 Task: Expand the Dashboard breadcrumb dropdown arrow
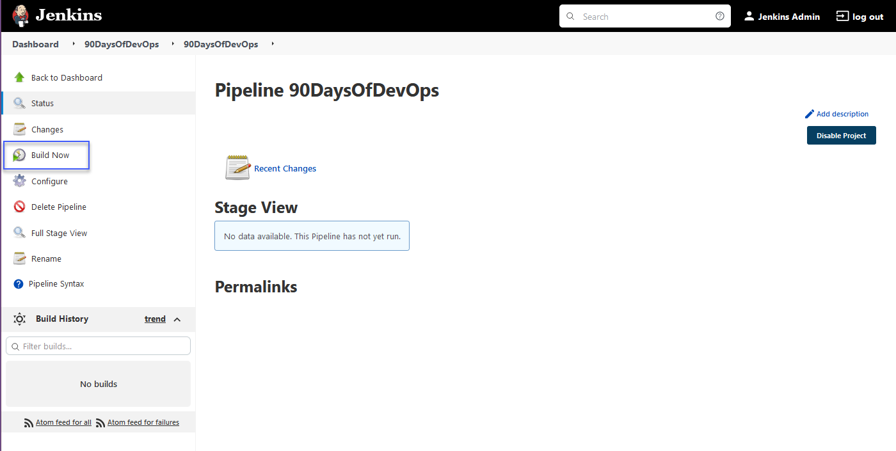click(x=74, y=44)
